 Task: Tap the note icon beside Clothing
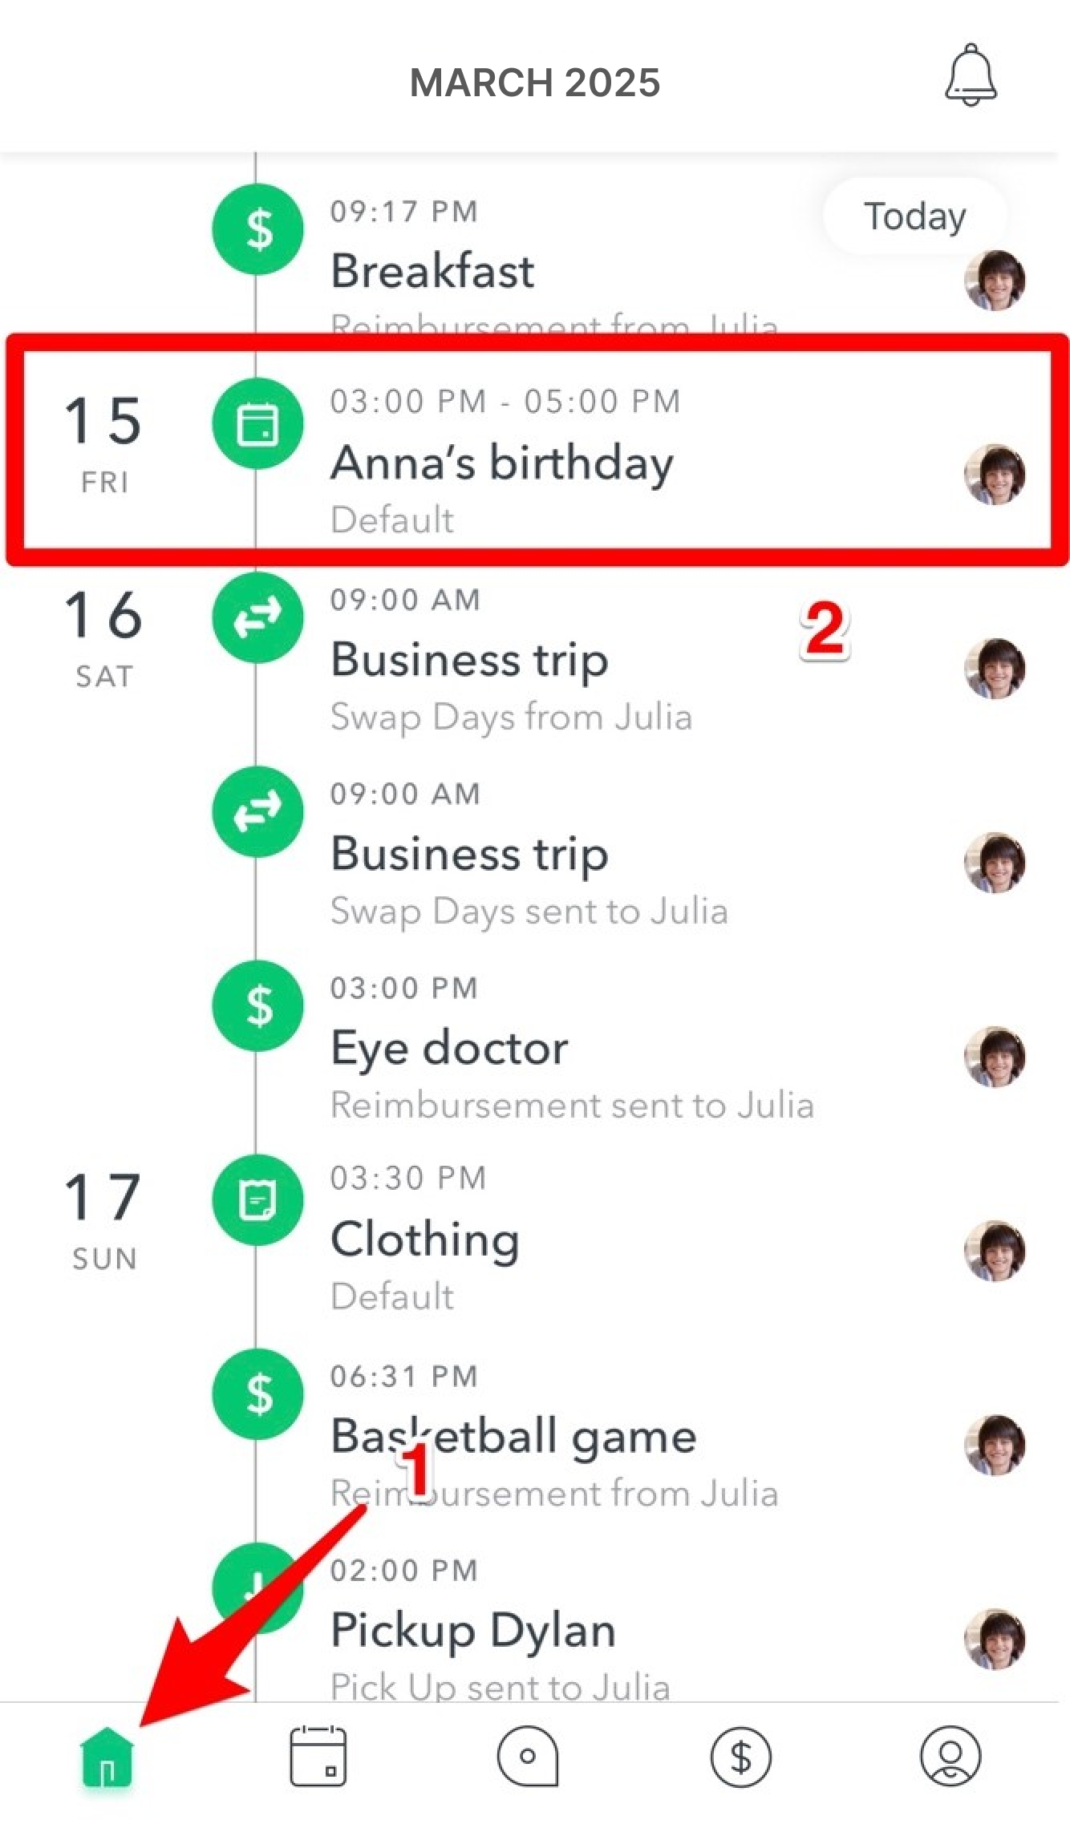click(x=257, y=1199)
